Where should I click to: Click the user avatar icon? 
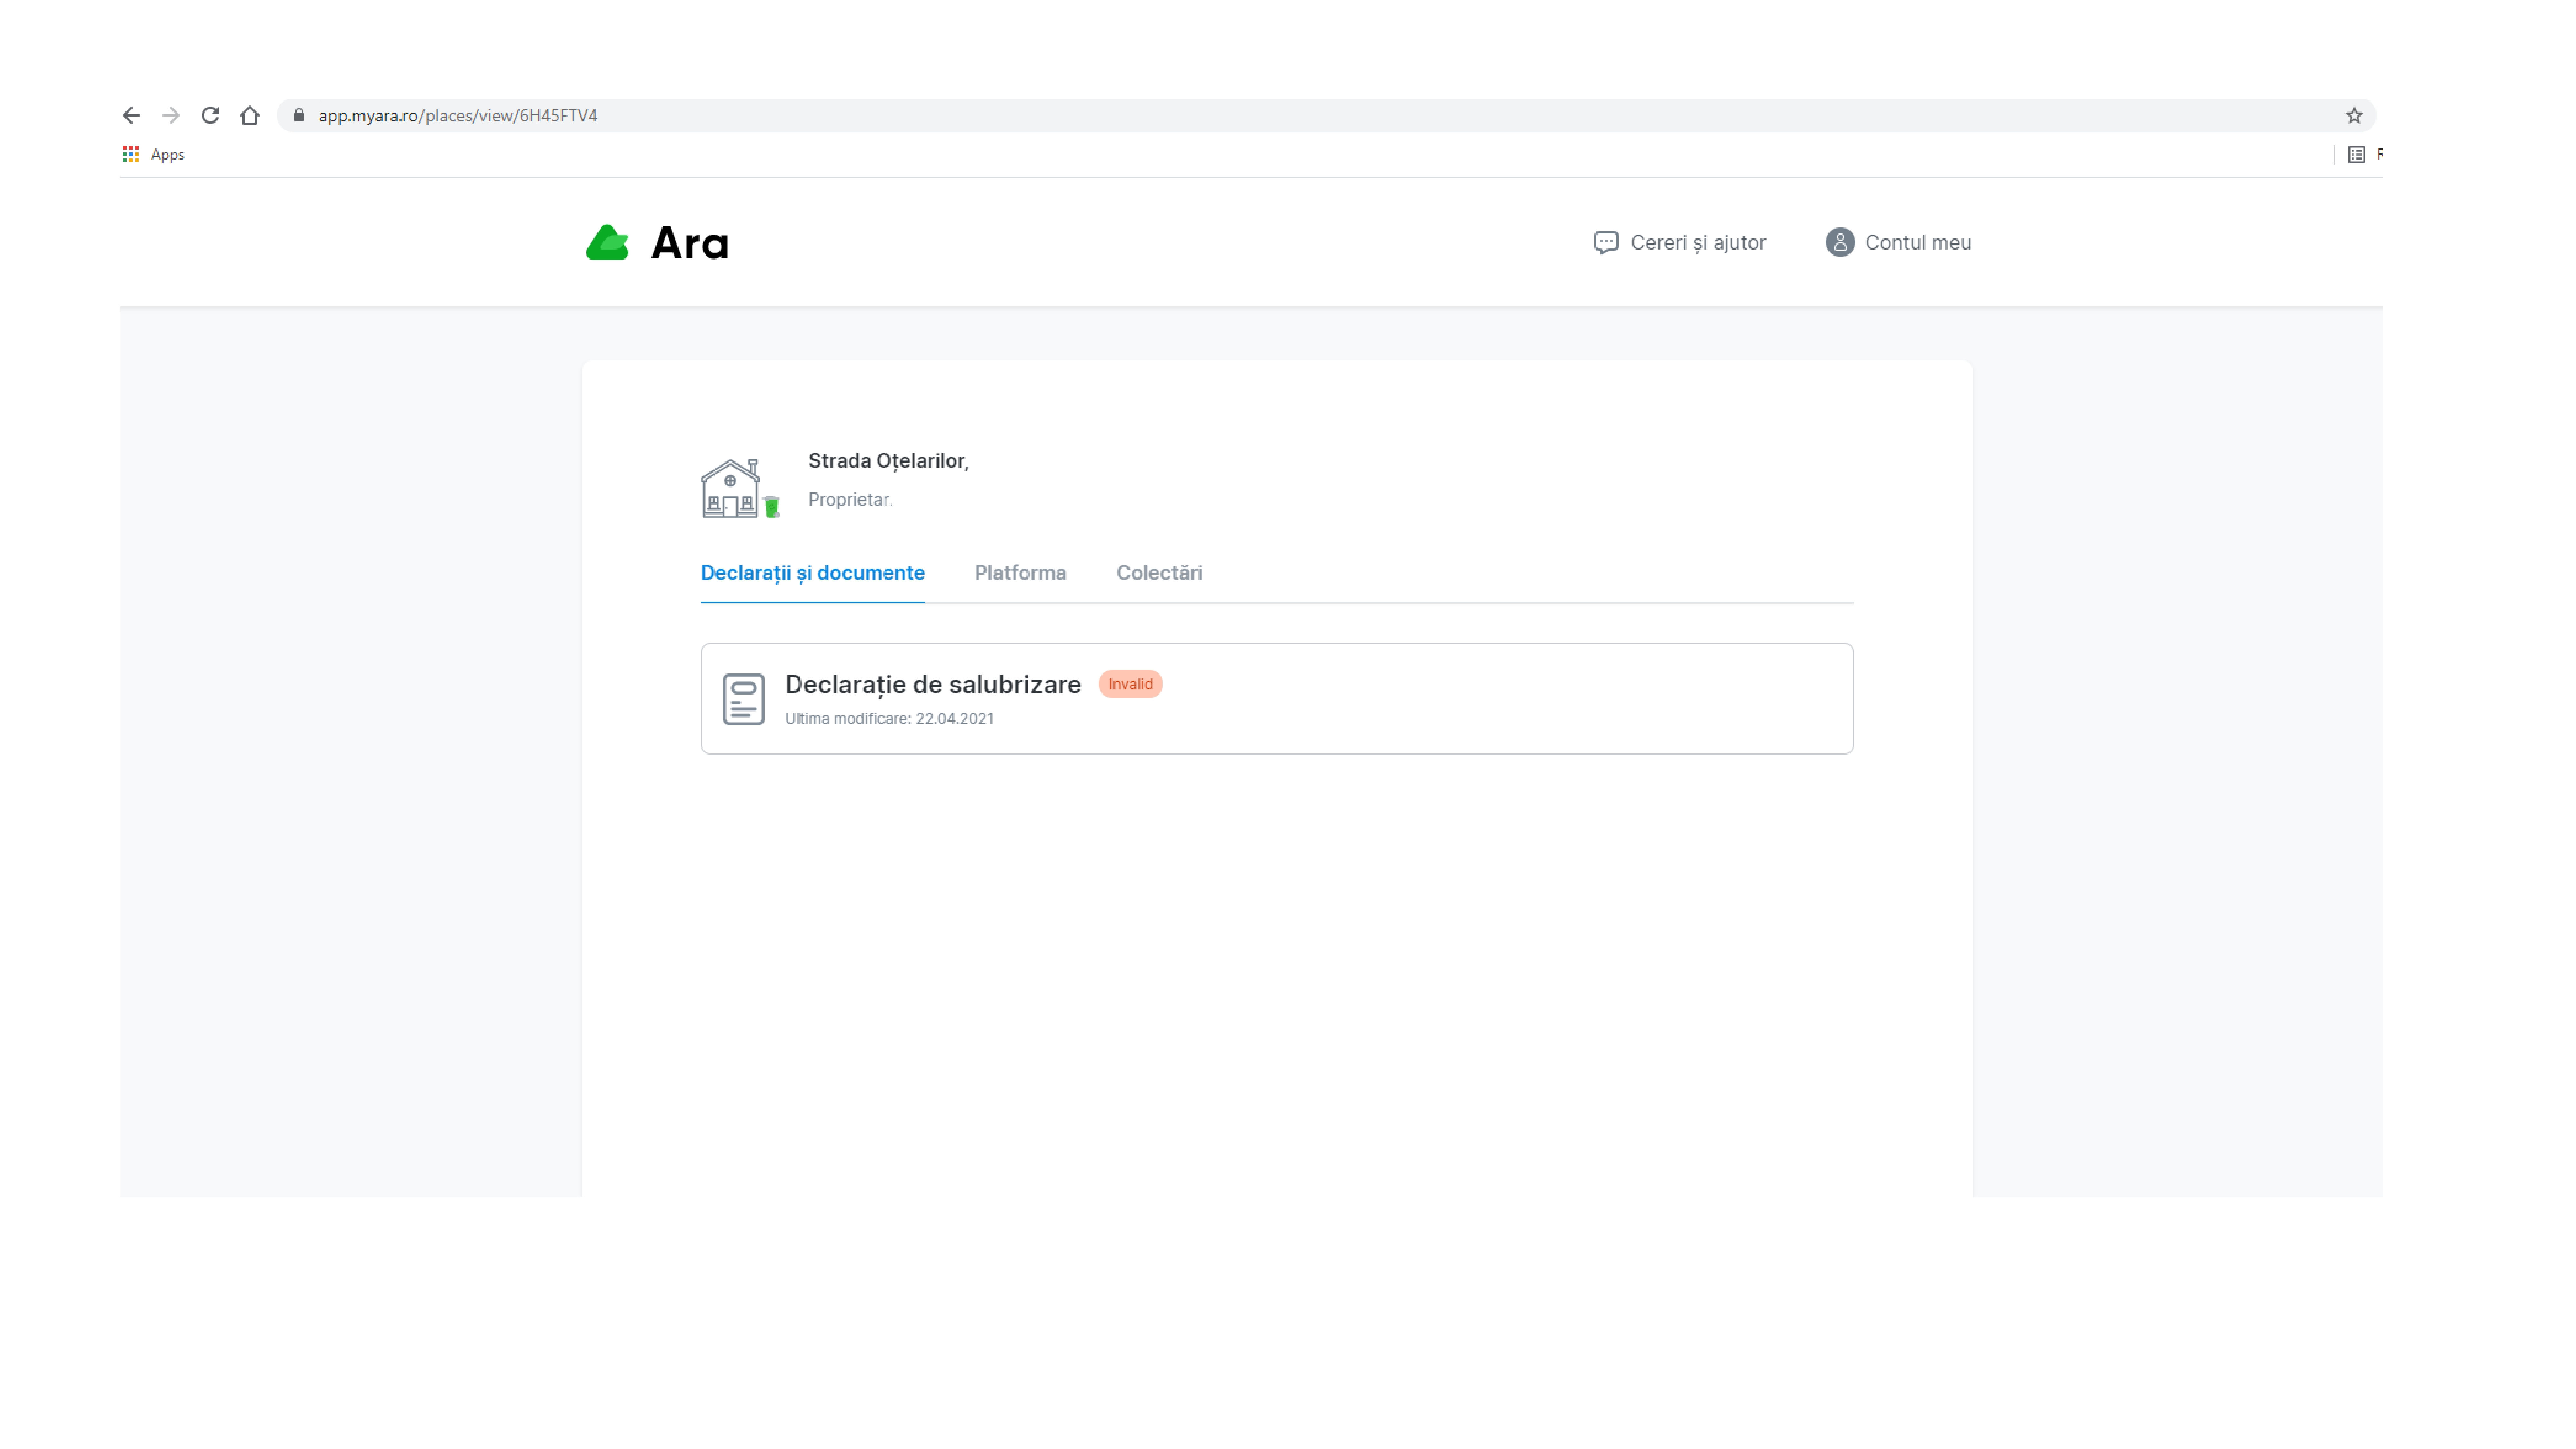point(1840,242)
